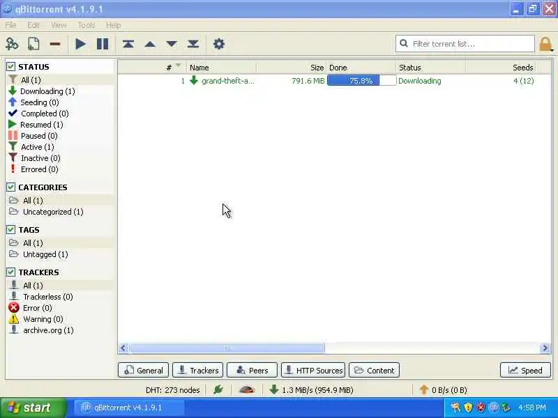
Task: Switch to the Content tab
Action: click(x=375, y=371)
